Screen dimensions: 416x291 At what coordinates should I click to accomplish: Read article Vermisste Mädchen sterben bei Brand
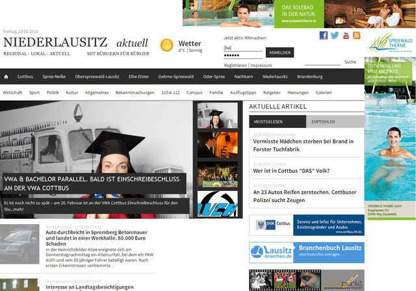[304, 145]
